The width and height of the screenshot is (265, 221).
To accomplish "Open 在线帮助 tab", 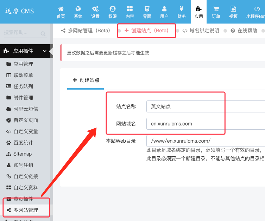I will click(244, 31).
